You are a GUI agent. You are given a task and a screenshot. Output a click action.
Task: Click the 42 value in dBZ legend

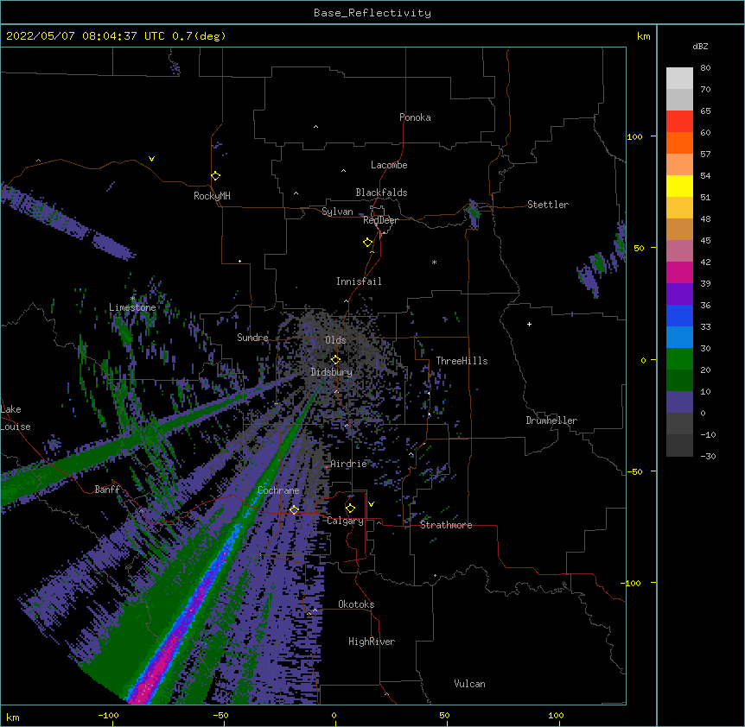(705, 262)
